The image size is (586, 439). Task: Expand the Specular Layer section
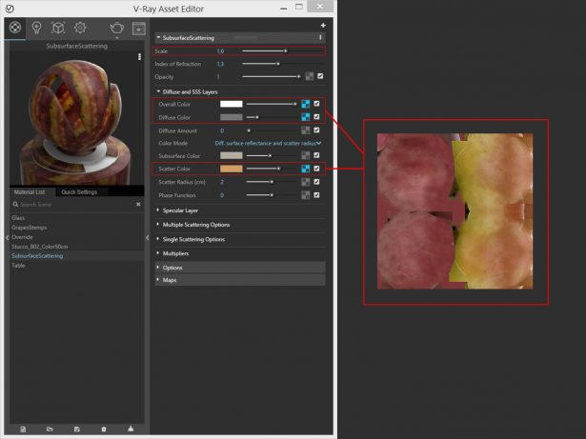click(158, 210)
